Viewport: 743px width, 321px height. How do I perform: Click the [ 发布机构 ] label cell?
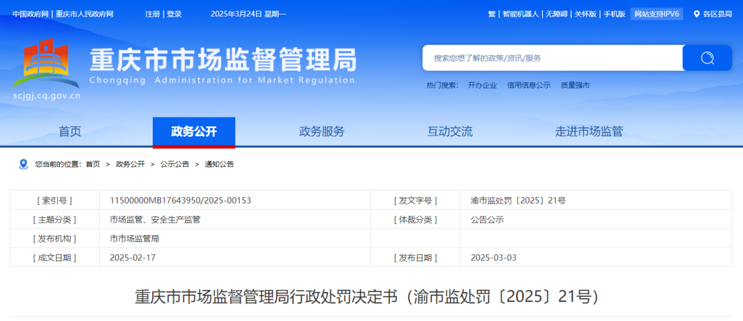(54, 239)
